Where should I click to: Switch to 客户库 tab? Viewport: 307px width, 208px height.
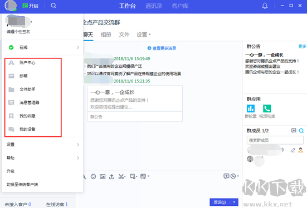tap(180, 6)
